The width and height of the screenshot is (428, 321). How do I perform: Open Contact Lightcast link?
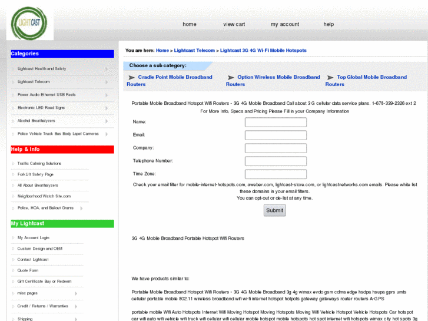click(33, 260)
